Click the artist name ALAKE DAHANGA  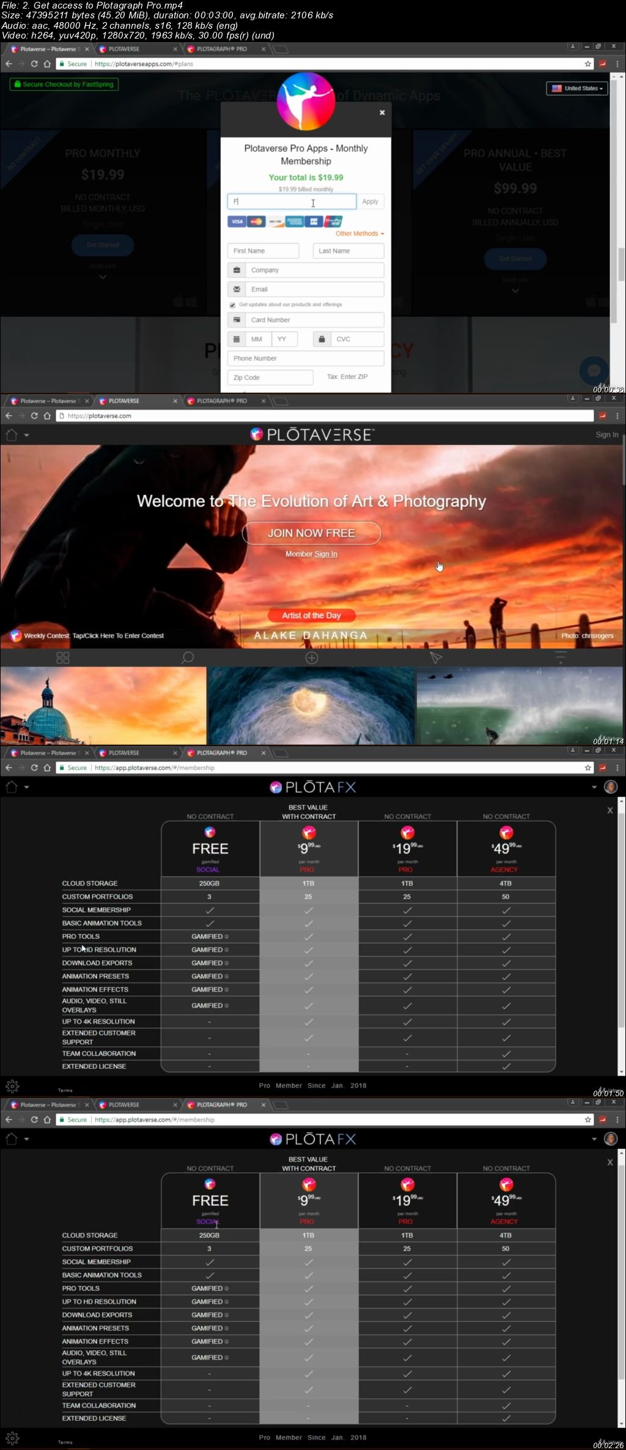click(311, 635)
